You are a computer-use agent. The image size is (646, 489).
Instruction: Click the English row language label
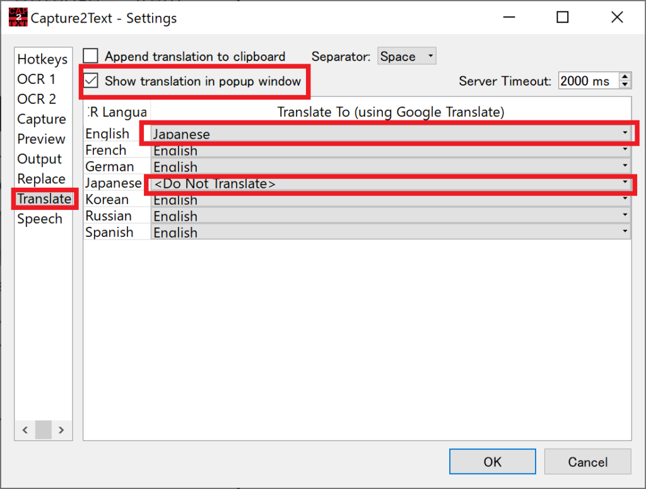pyautogui.click(x=107, y=134)
